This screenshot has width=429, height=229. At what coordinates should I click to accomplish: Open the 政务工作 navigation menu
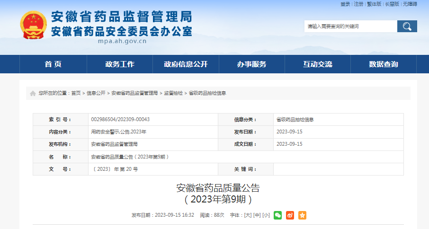(120, 64)
